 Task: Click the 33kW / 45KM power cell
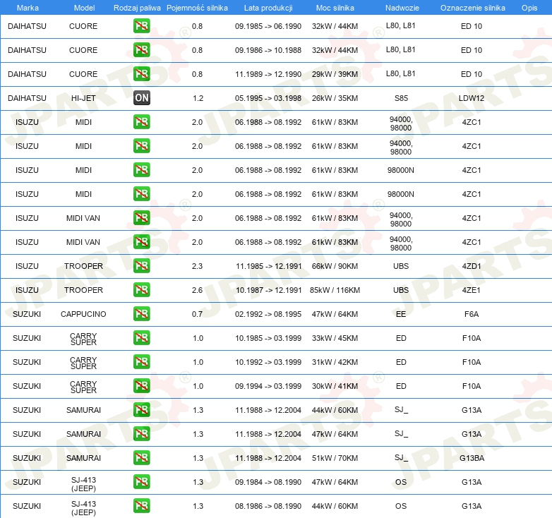pos(335,338)
